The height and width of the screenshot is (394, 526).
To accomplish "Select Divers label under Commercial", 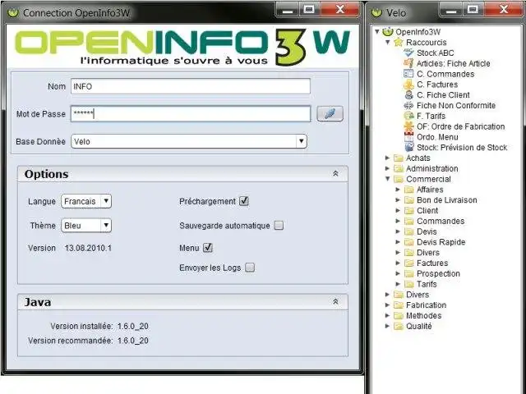I will [x=428, y=252].
